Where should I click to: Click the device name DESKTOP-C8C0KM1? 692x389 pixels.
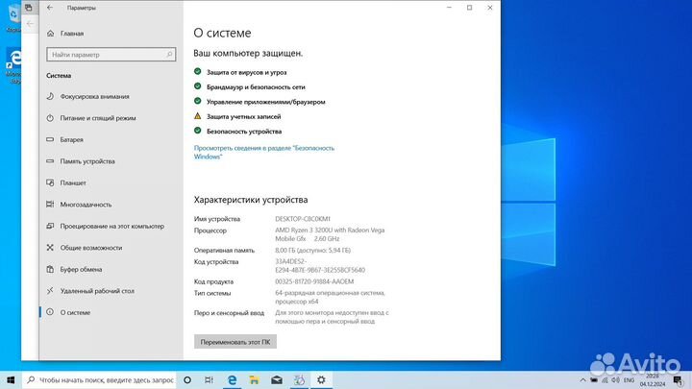click(x=303, y=219)
